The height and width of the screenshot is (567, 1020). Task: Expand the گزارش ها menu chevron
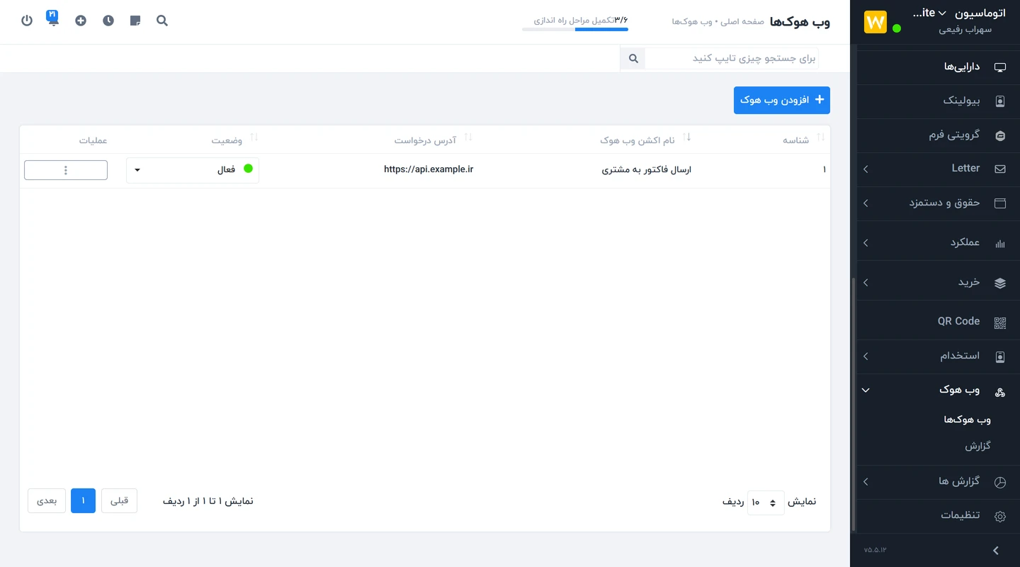[x=866, y=482]
